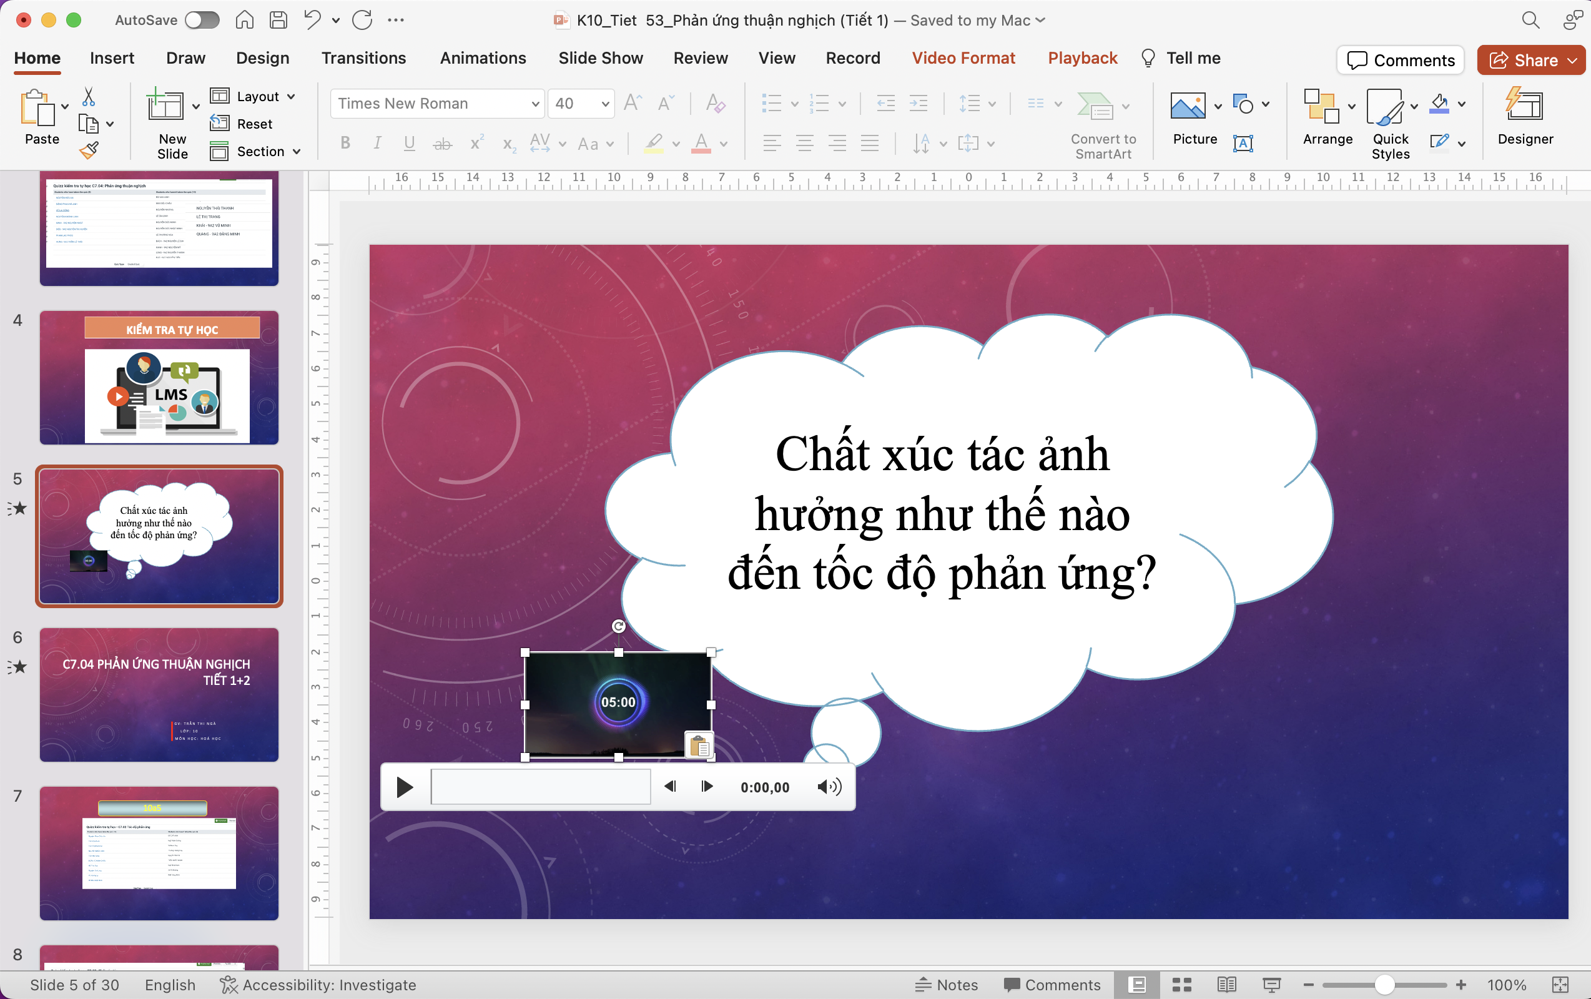Open the Playback tab

click(x=1082, y=58)
